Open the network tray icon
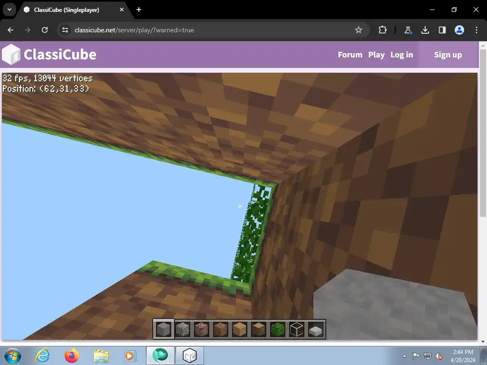487x365 pixels. pos(428,356)
